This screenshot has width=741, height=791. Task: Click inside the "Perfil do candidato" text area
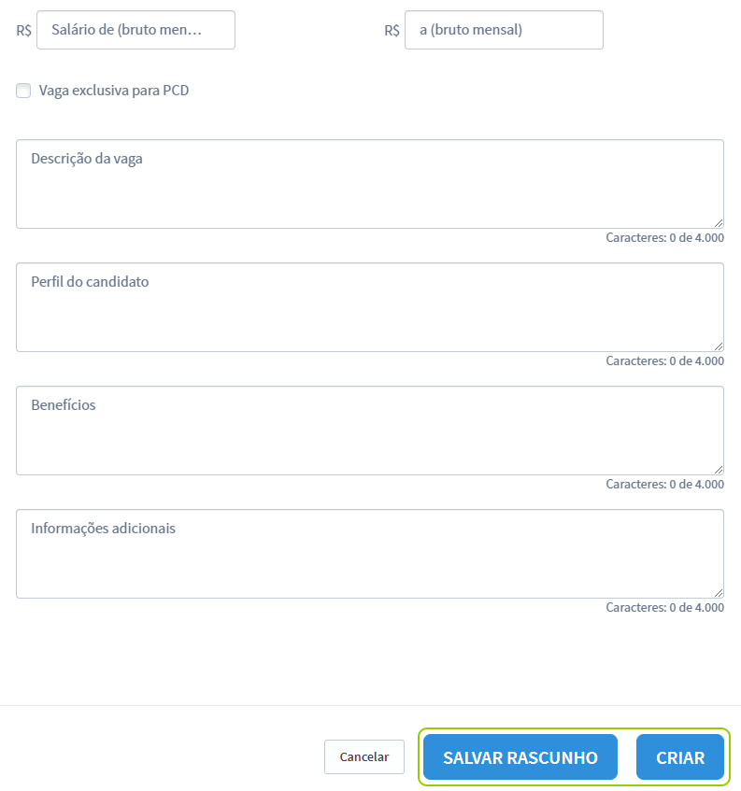click(x=369, y=307)
